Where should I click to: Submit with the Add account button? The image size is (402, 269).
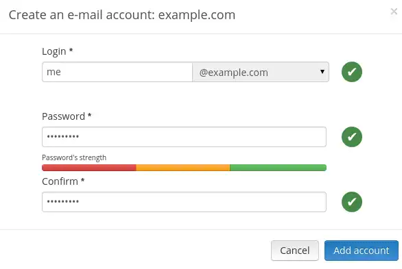[362, 251]
